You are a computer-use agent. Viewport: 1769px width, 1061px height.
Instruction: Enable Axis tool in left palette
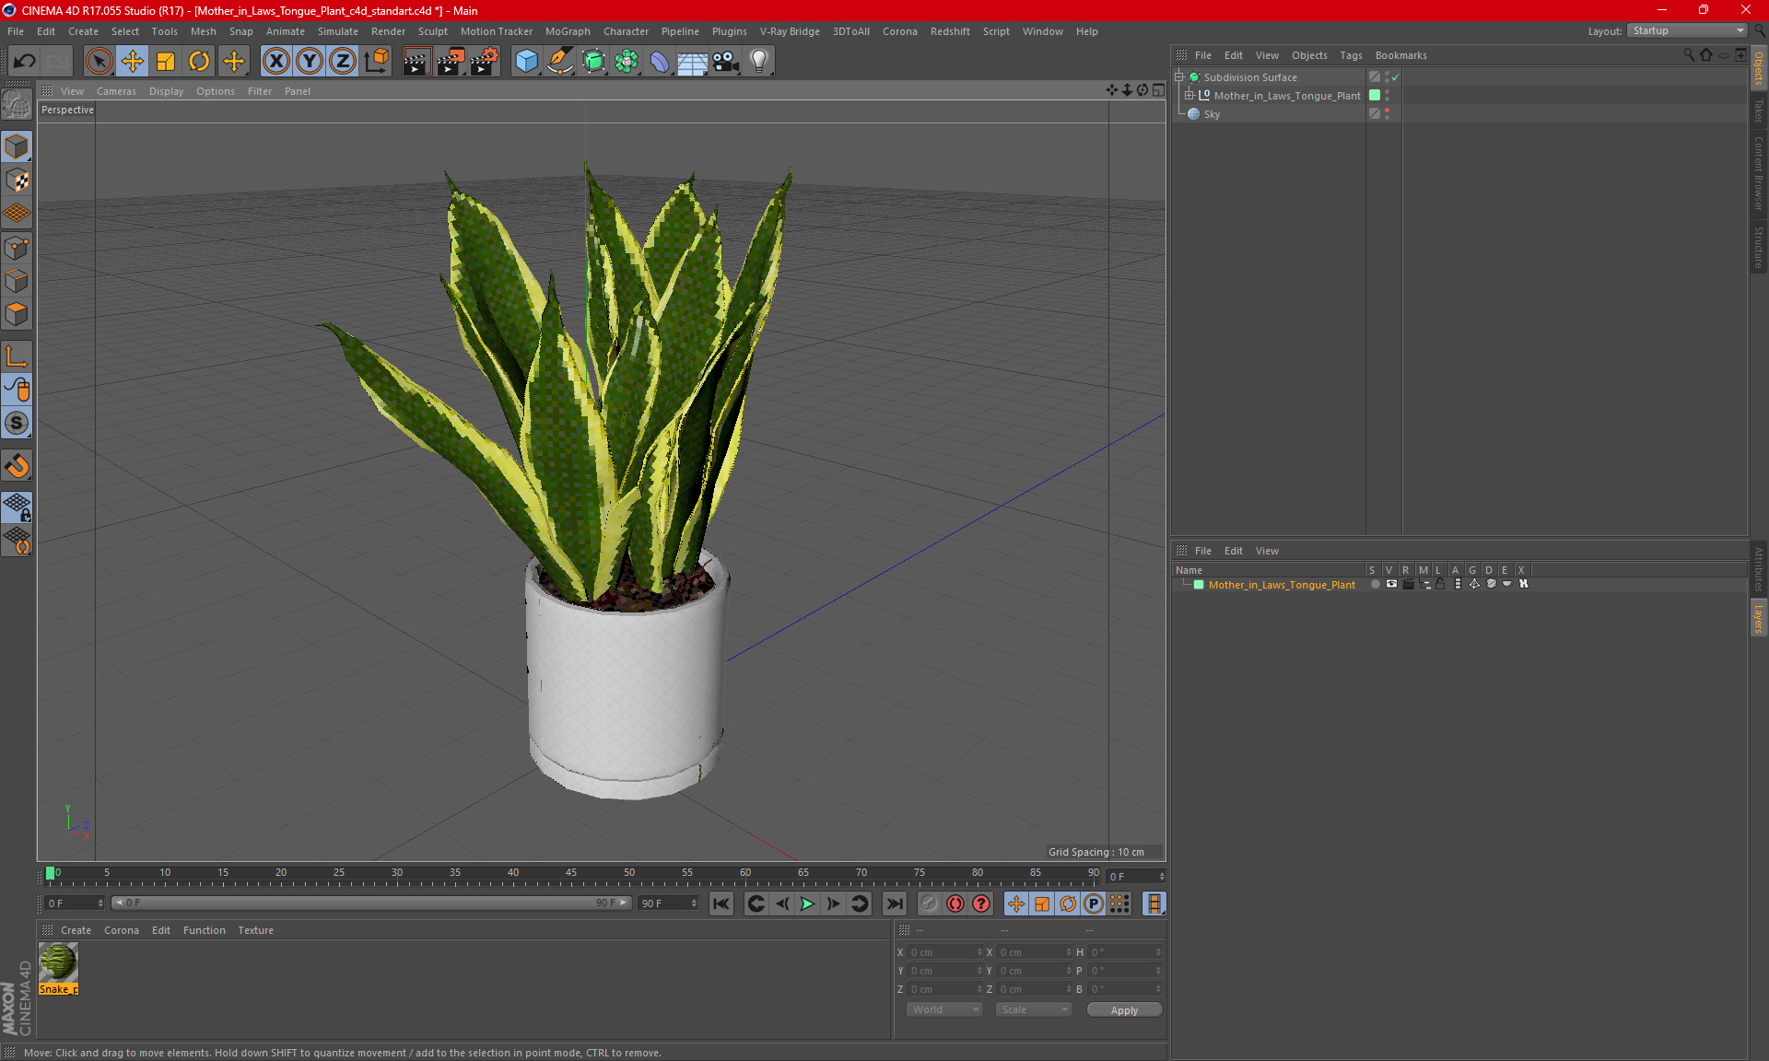(x=17, y=356)
